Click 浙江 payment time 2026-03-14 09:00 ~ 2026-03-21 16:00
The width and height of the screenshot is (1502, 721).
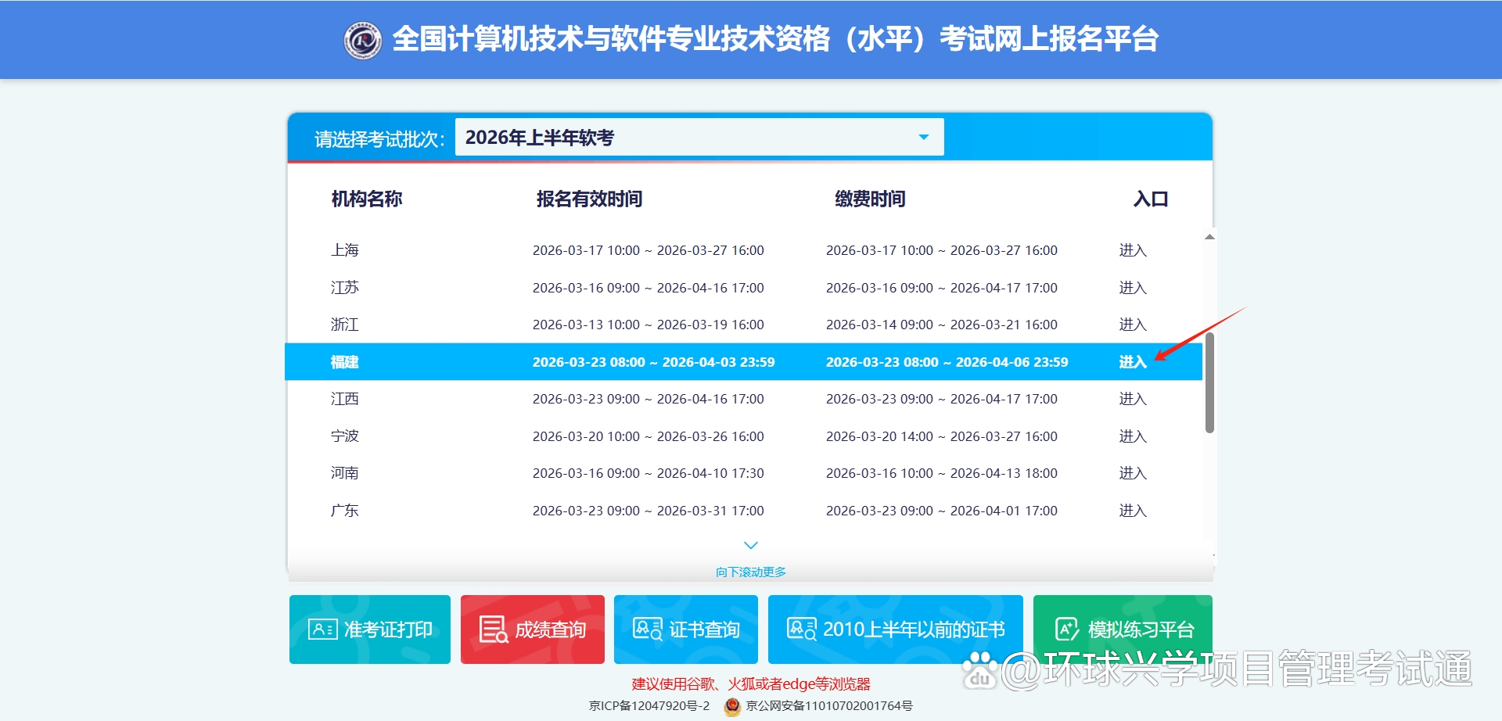(x=942, y=325)
